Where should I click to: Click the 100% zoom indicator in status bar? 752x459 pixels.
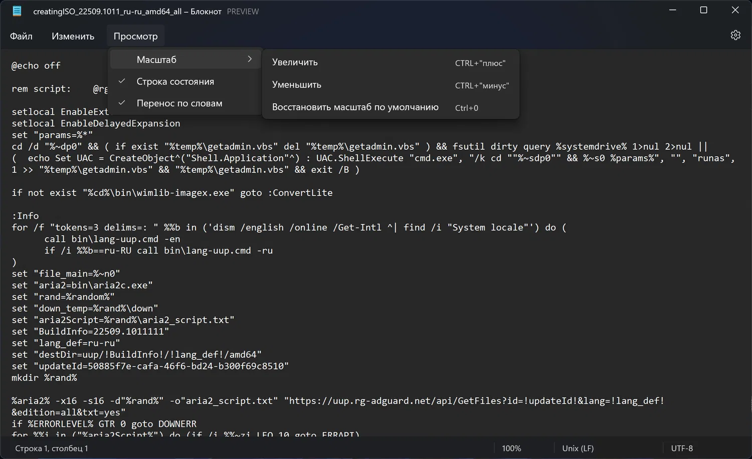(511, 448)
